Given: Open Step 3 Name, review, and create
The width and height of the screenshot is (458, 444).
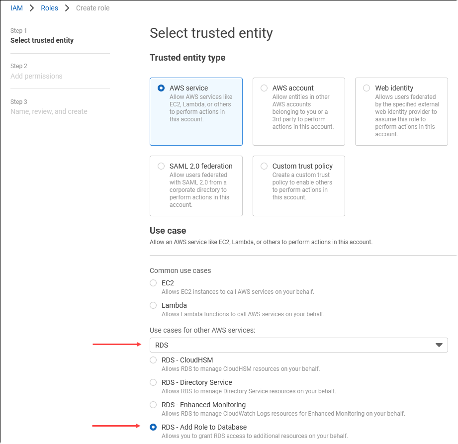Looking at the screenshot, I should (49, 111).
